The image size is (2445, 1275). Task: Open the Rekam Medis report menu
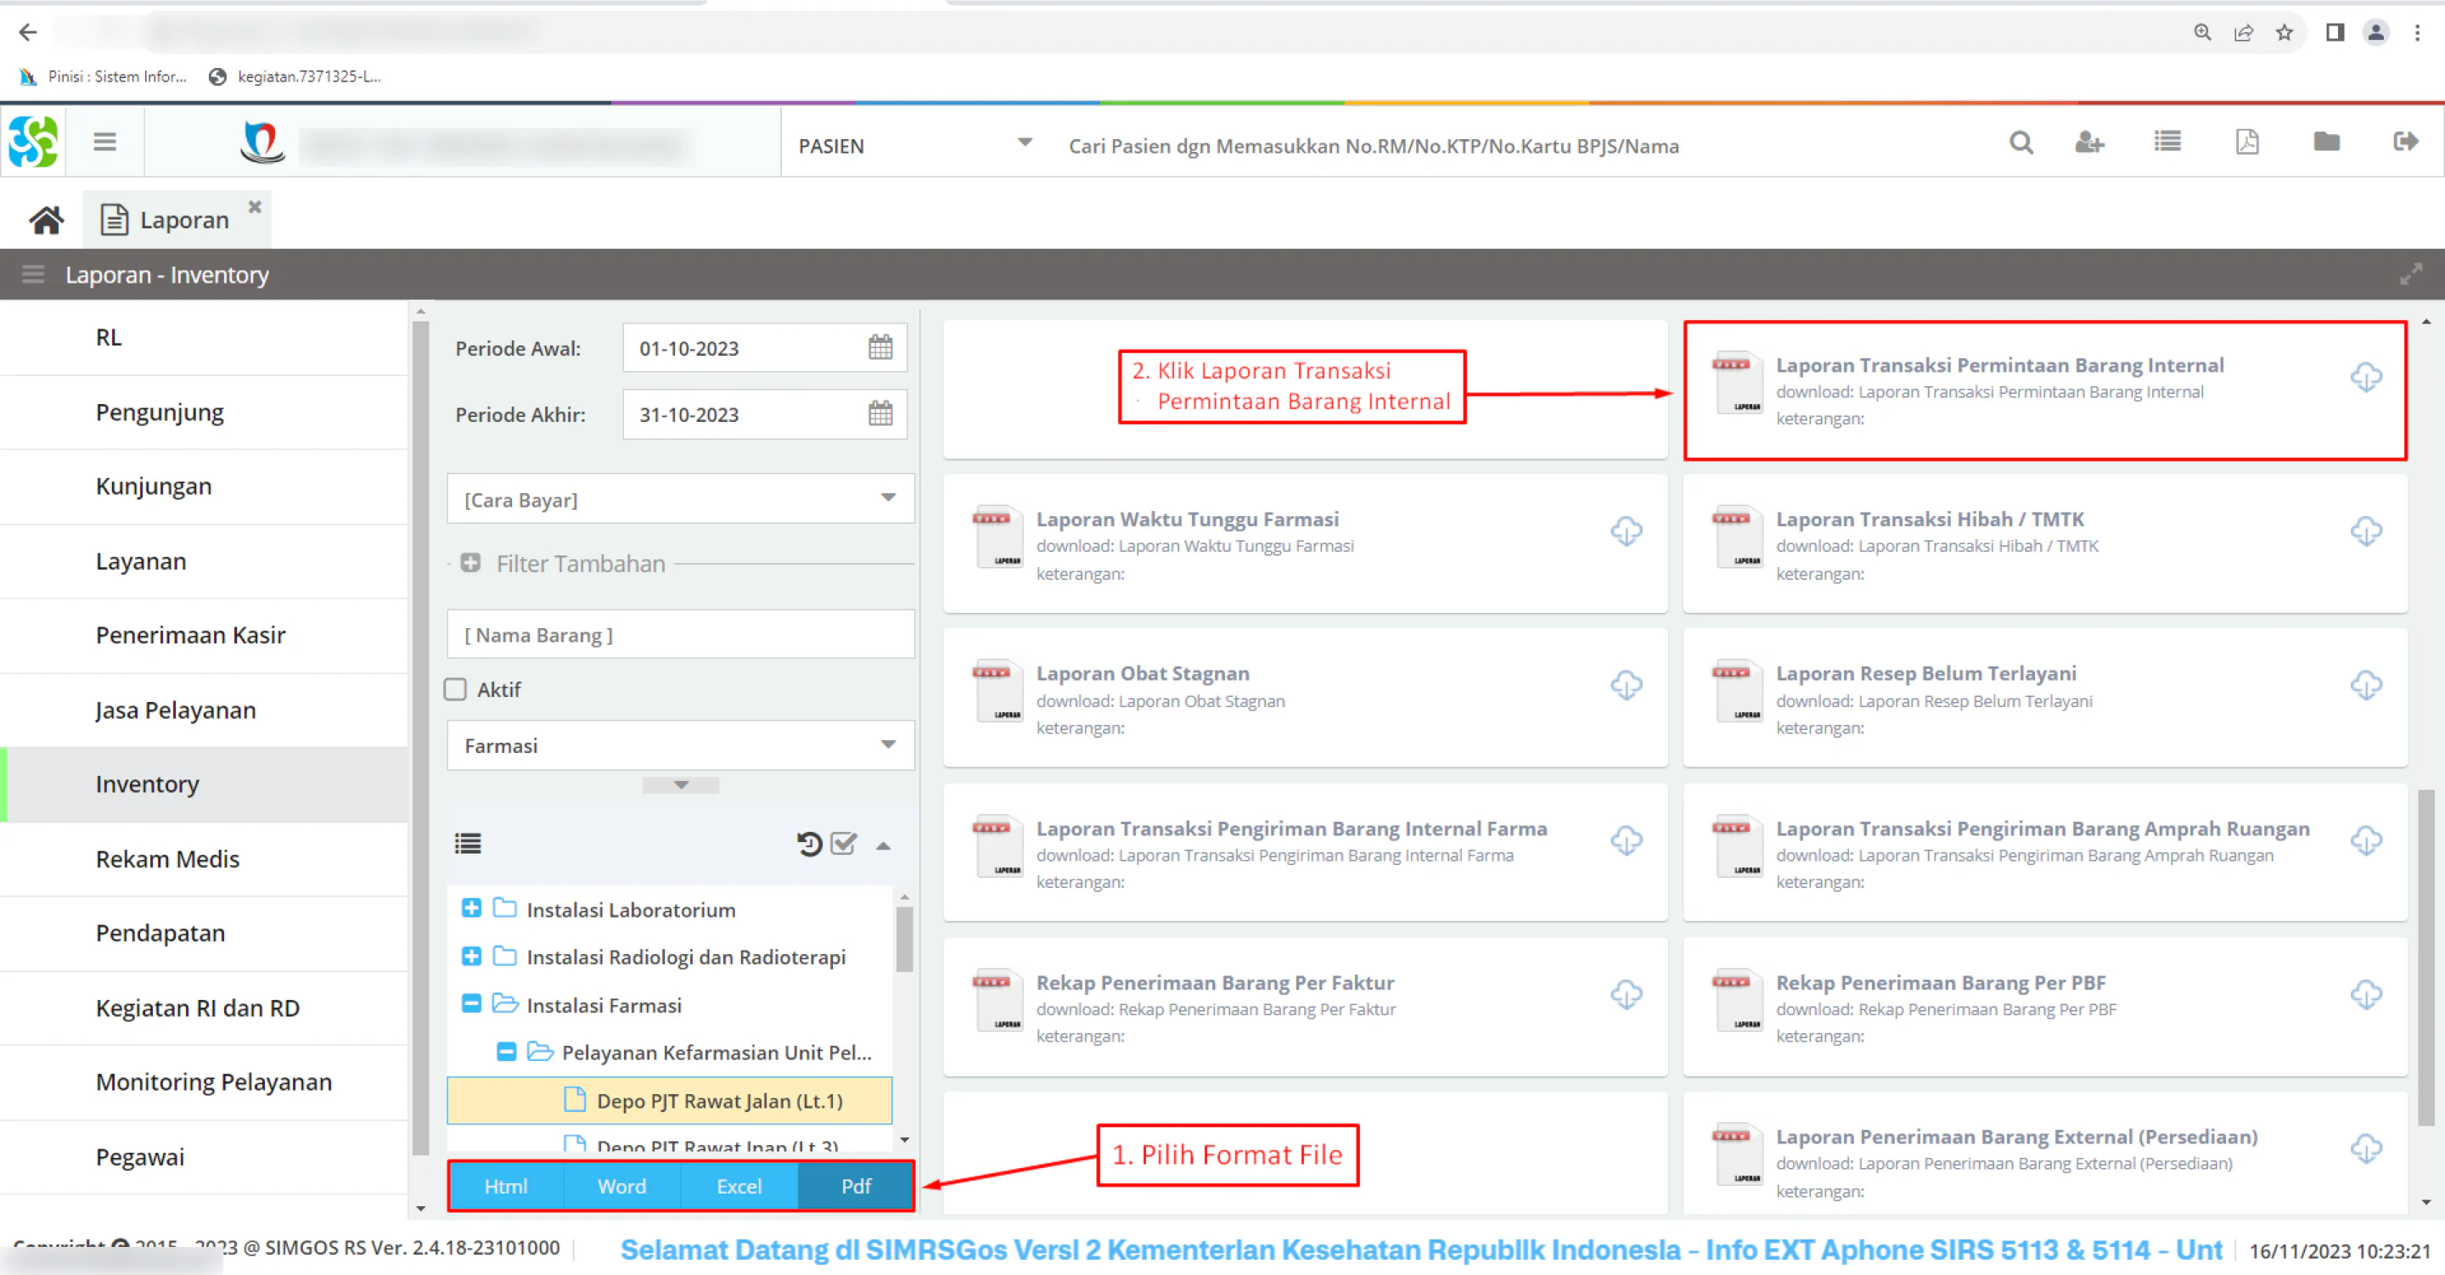204,859
